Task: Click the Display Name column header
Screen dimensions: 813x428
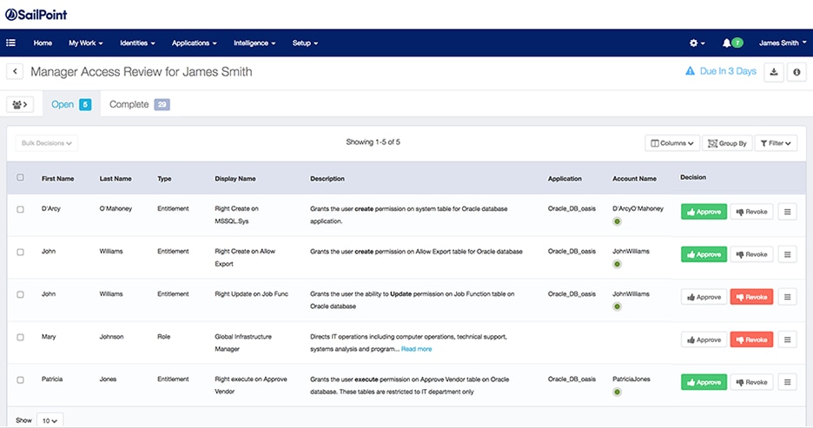Action: pyautogui.click(x=235, y=179)
